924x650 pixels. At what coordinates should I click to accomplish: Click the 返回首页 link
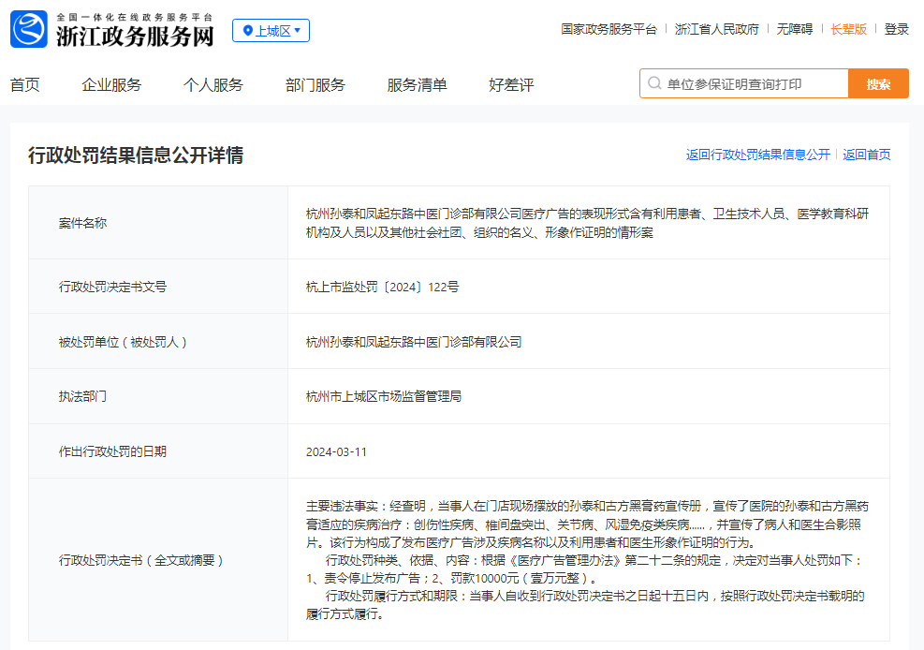click(x=866, y=155)
